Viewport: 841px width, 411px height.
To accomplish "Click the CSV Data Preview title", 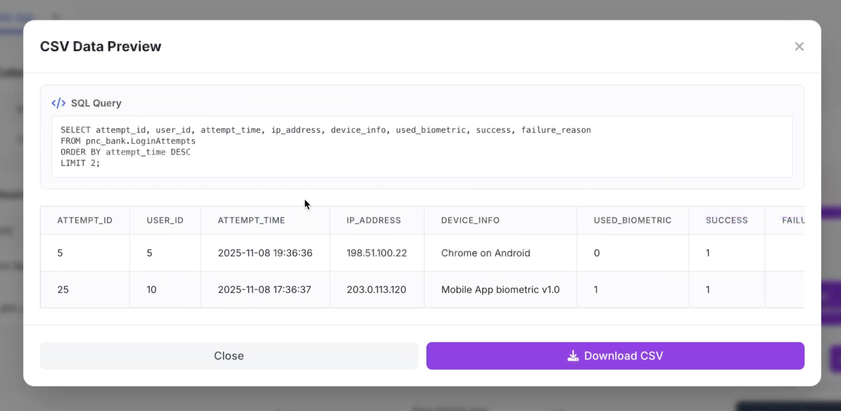I will [x=101, y=46].
